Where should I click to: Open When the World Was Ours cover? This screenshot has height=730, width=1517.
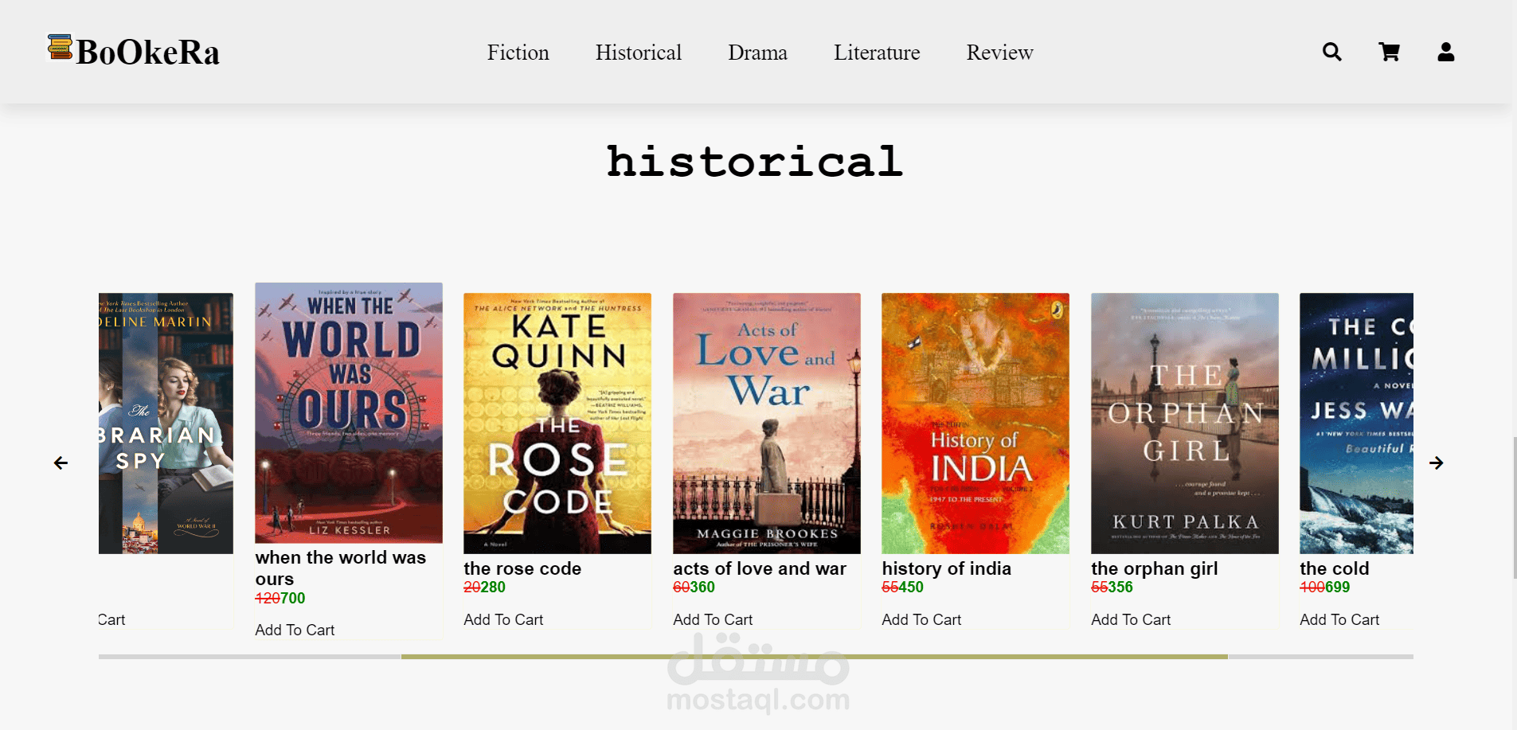point(349,413)
